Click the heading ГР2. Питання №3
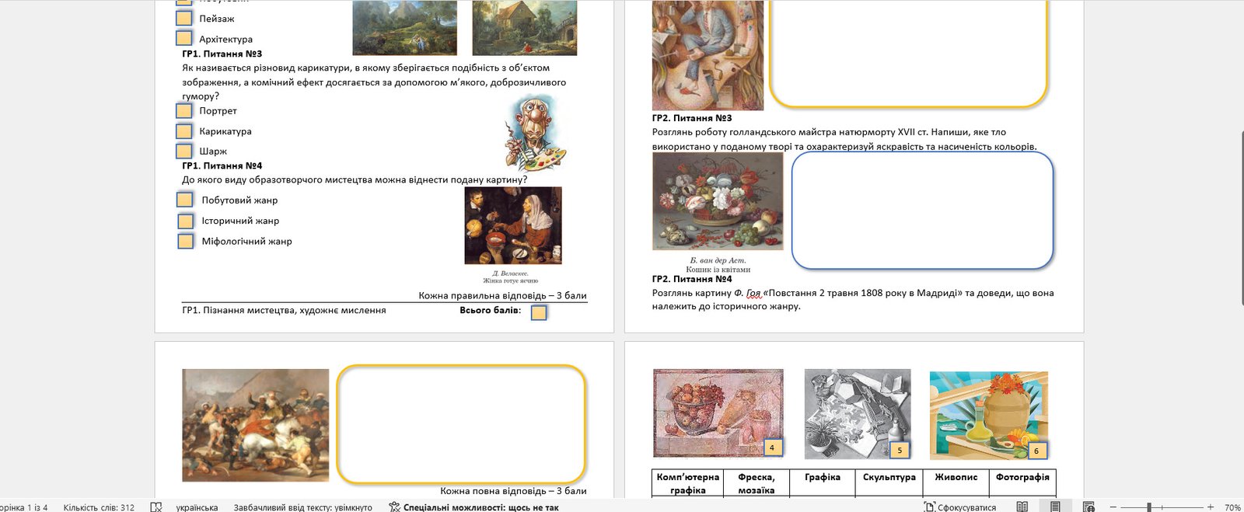 692,118
